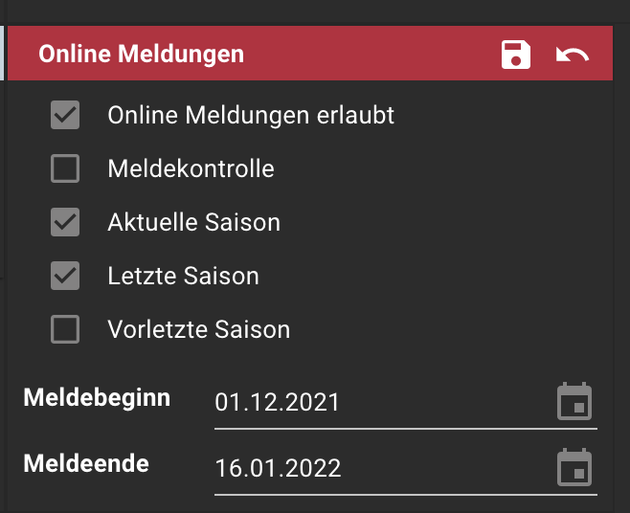Click the undo arrow in red header
The height and width of the screenshot is (513, 630).
[573, 55]
